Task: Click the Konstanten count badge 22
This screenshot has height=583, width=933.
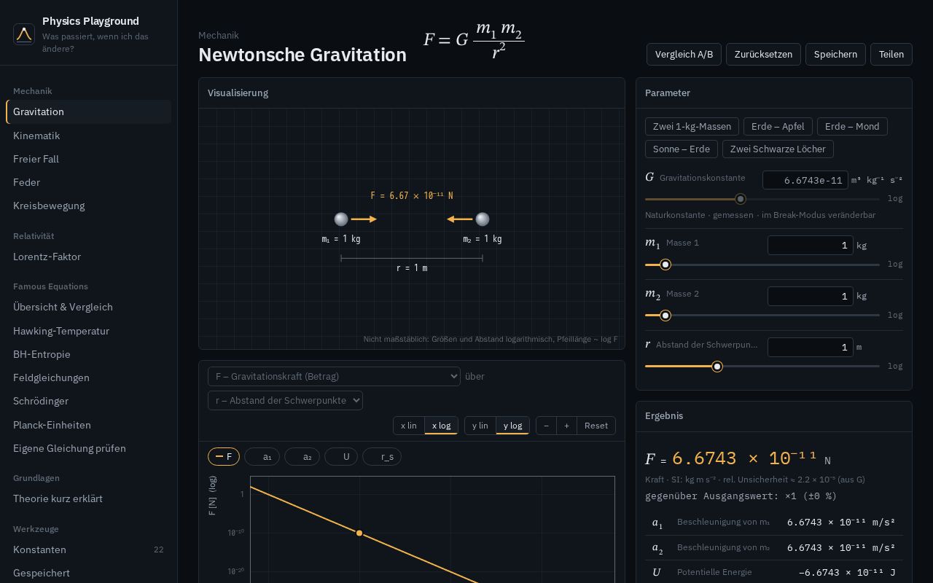Action: click(x=158, y=549)
